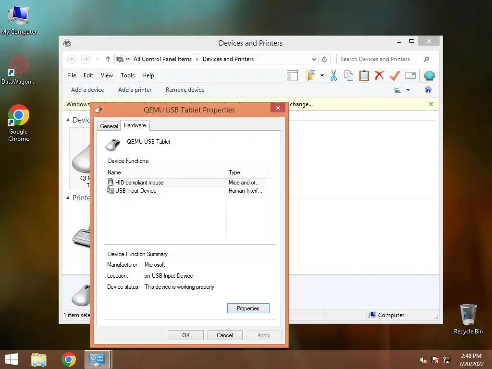492x369 pixels.
Task: Go up one level with up arrow
Action: [x=108, y=59]
